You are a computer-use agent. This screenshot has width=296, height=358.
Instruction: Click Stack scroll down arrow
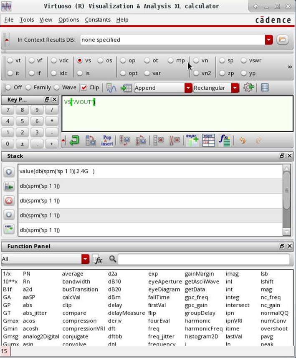click(x=286, y=232)
